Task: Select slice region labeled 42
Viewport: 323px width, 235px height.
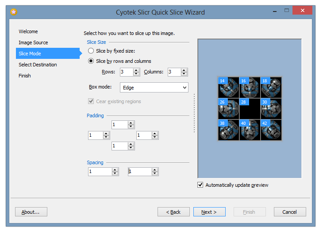Action: coord(271,130)
